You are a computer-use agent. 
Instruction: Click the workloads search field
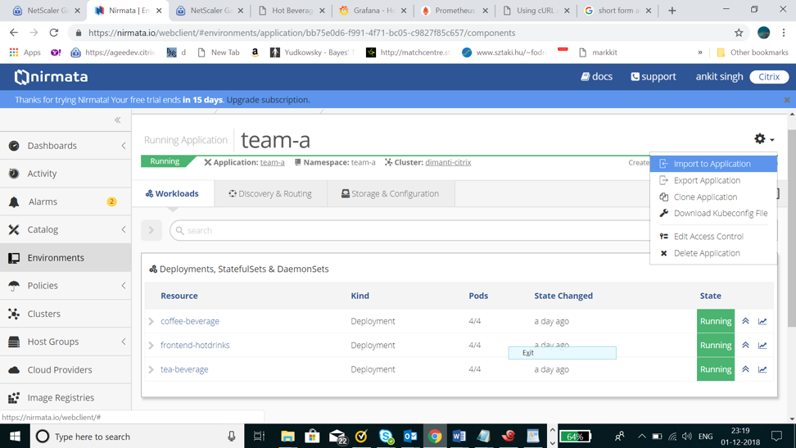(x=409, y=231)
